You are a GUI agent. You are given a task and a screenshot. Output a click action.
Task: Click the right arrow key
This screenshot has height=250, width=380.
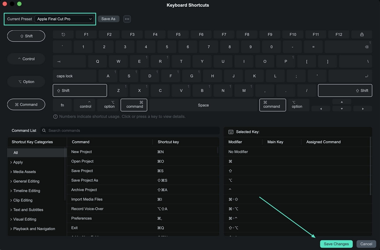363,109
